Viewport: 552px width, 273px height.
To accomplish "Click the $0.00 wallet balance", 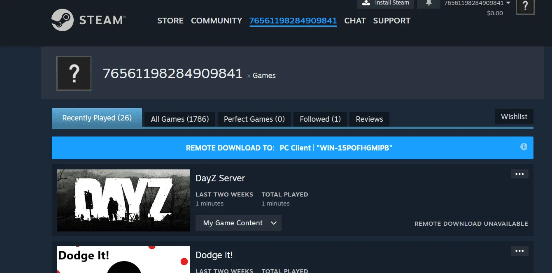I will click(495, 13).
